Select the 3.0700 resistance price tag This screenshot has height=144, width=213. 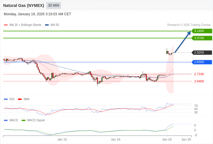(202, 38)
